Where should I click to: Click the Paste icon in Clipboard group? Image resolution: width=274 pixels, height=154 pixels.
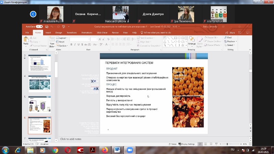(x=26, y=40)
